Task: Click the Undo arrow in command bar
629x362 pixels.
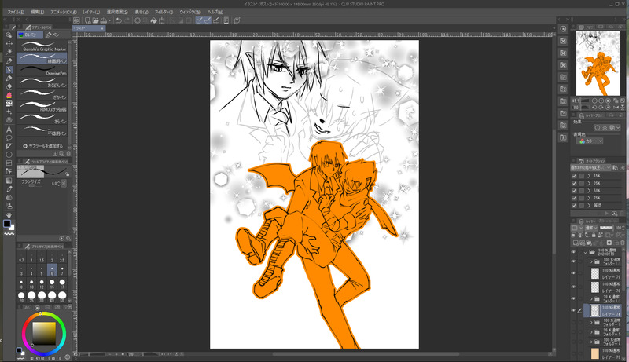Action: 119,20
